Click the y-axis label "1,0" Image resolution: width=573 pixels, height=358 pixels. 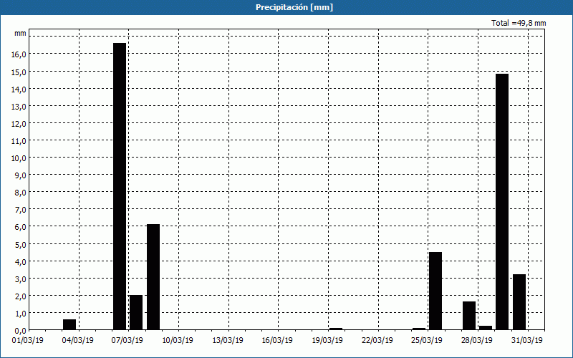20,314
